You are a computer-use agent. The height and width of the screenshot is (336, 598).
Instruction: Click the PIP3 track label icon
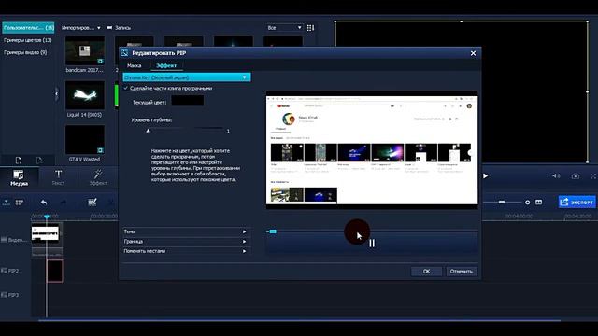click(x=4, y=295)
